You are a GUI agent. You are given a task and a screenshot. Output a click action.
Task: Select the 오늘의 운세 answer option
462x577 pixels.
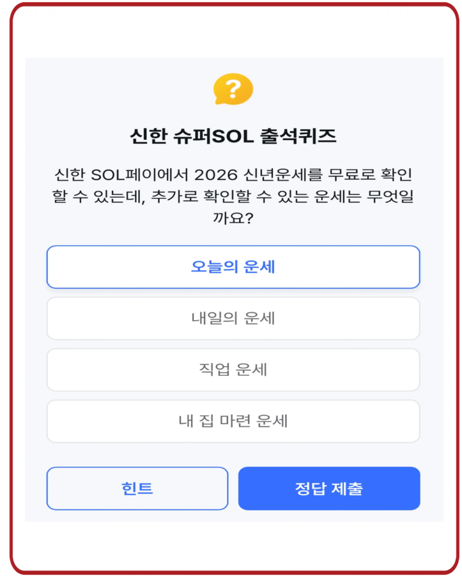pyautogui.click(x=233, y=267)
